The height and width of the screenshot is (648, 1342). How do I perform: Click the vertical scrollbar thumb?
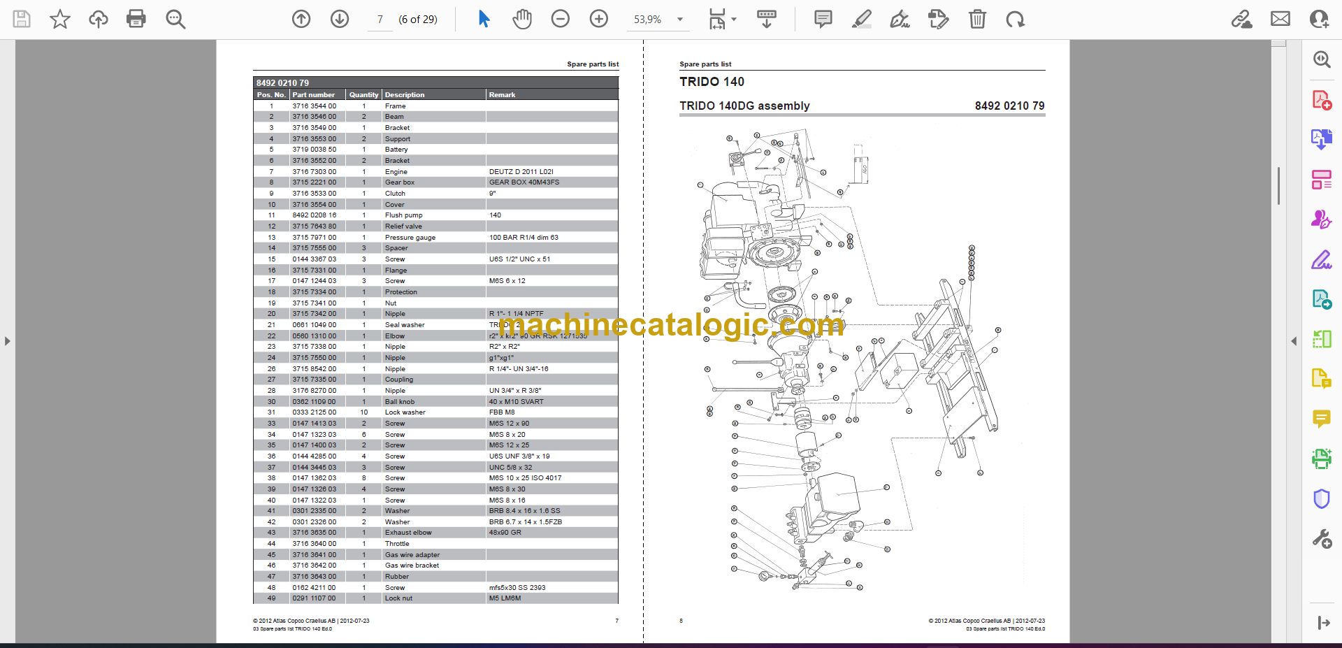[1278, 186]
